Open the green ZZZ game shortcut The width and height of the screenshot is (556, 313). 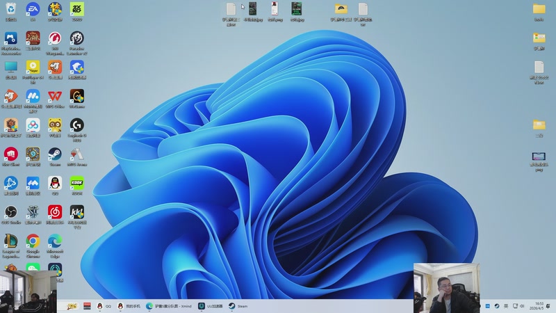click(x=77, y=10)
